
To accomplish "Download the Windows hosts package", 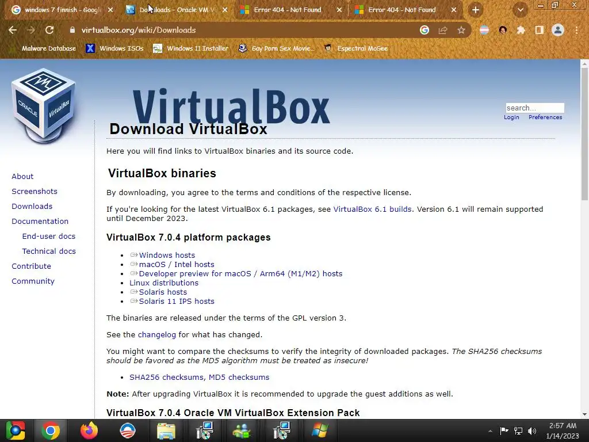I will 167,255.
